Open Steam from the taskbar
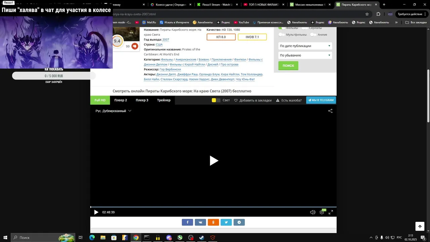 202,238
